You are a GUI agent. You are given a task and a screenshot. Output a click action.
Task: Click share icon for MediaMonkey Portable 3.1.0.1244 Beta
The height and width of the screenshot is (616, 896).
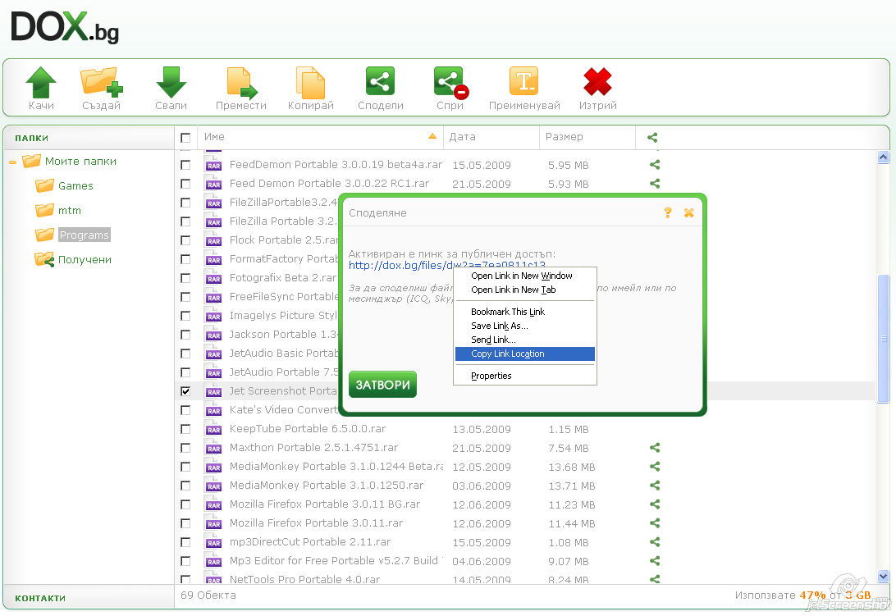(x=655, y=466)
